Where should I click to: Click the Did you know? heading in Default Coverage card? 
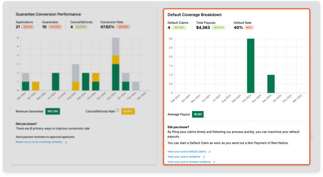coord(178,127)
